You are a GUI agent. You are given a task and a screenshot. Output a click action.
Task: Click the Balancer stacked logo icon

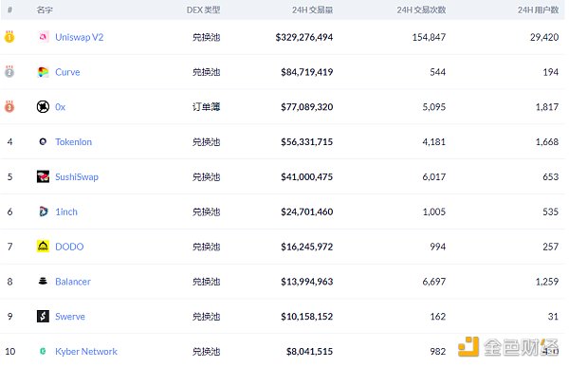tap(43, 281)
